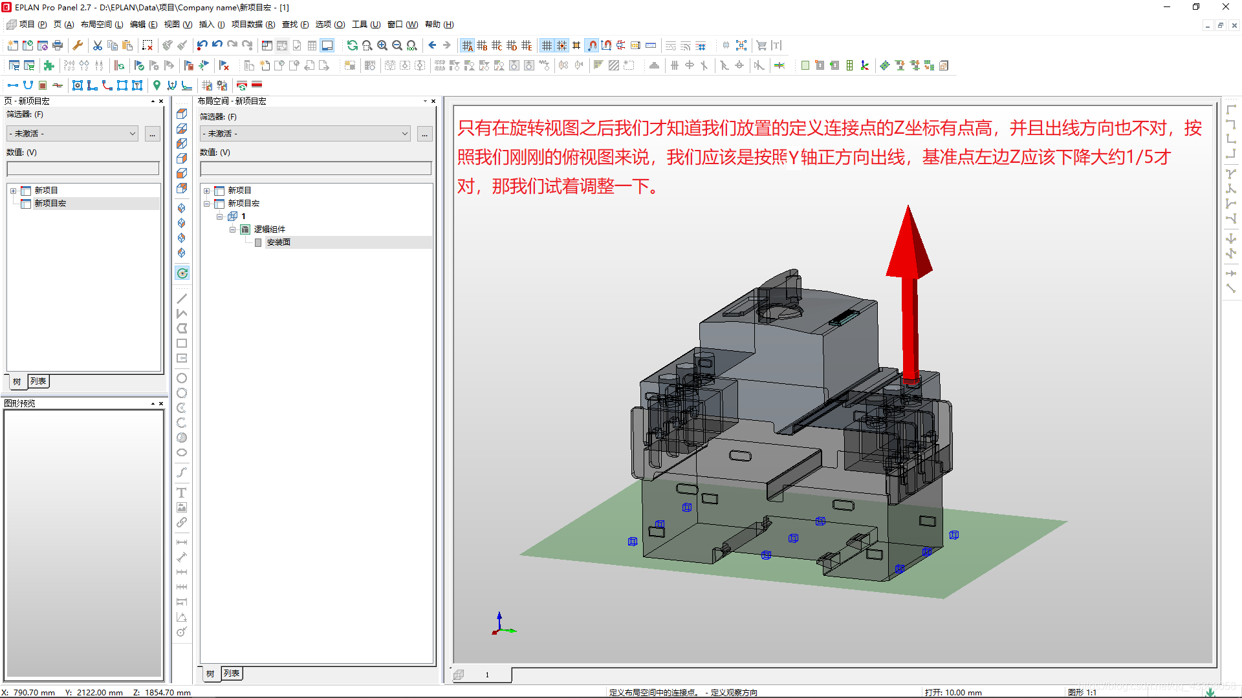1242x698 pixels.
Task: Toggle snap mode A
Action: [x=467, y=45]
